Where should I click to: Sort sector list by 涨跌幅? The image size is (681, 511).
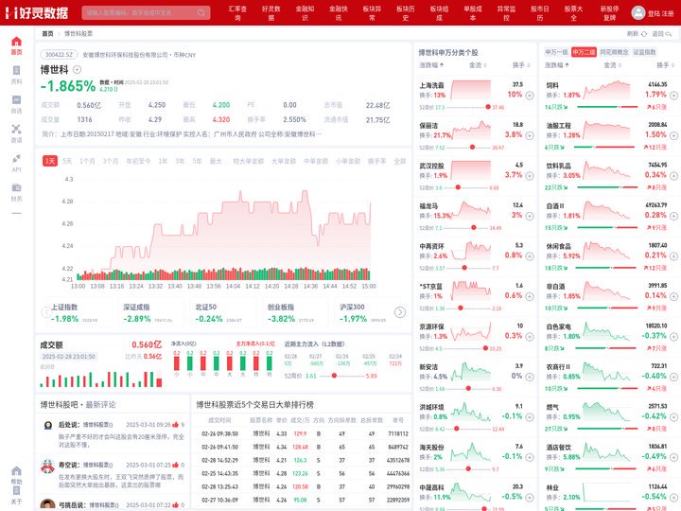557,65
